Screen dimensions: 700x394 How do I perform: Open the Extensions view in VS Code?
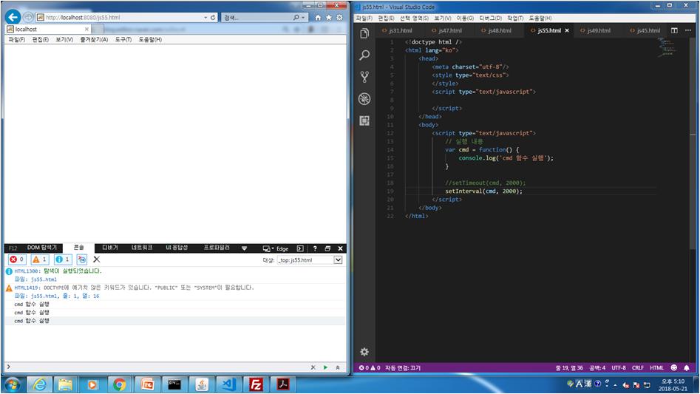364,120
